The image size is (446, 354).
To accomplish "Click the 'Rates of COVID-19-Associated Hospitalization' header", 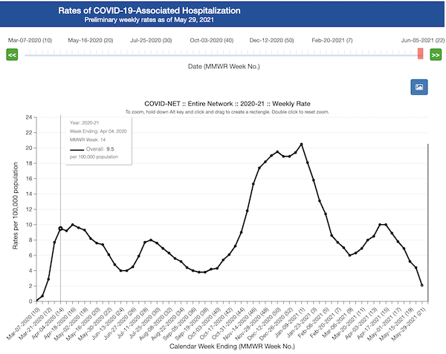I will [149, 10].
